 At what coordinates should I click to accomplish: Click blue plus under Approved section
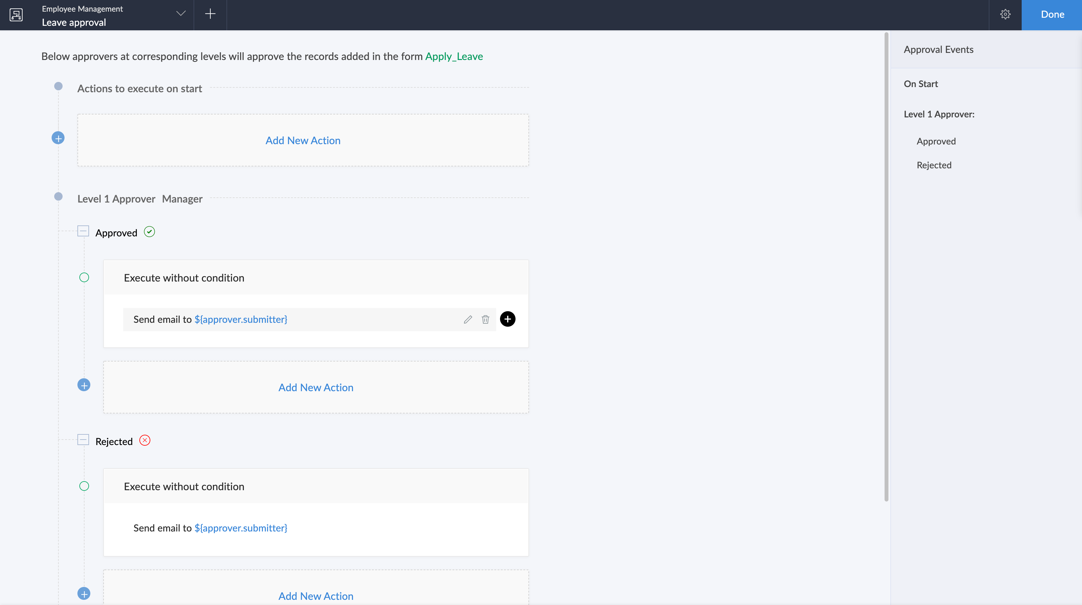(x=84, y=385)
